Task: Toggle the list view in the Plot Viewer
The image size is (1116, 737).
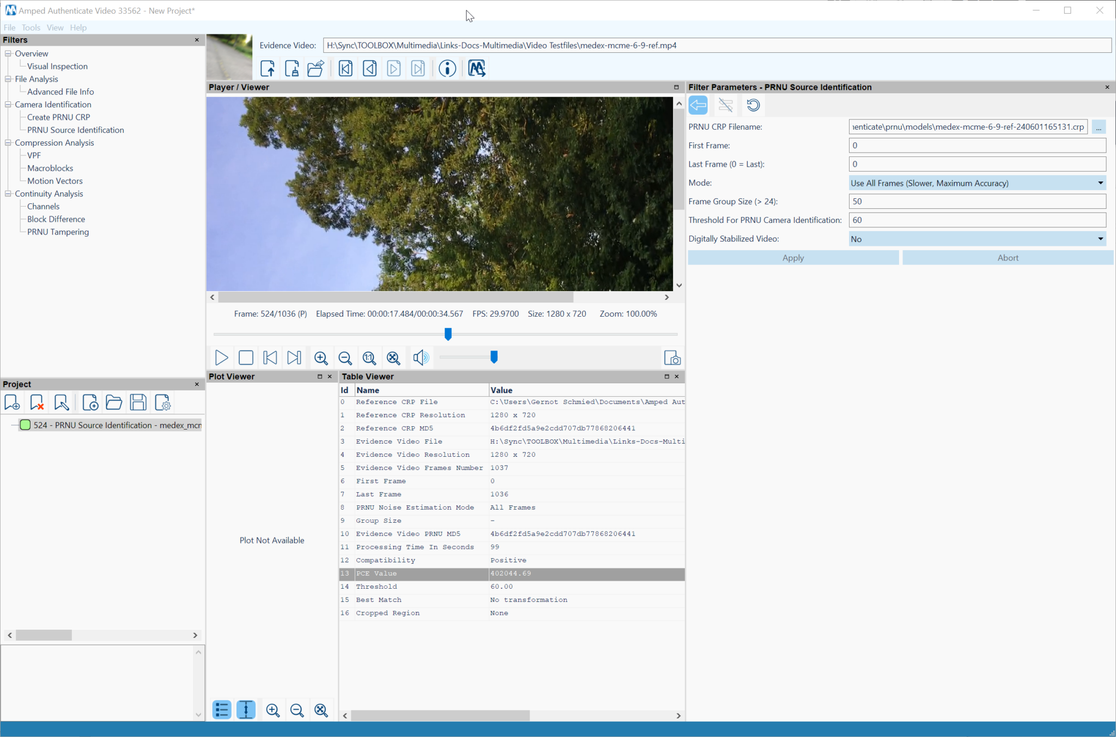Action: [x=222, y=710]
